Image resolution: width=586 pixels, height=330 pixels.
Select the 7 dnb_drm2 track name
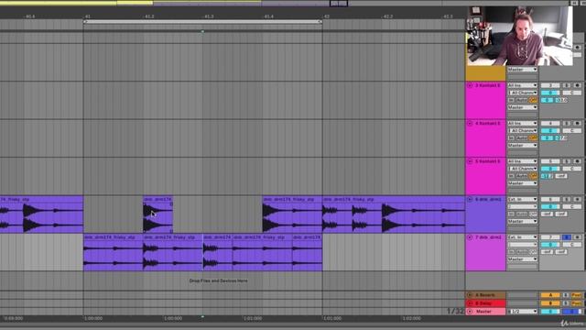pyautogui.click(x=488, y=237)
